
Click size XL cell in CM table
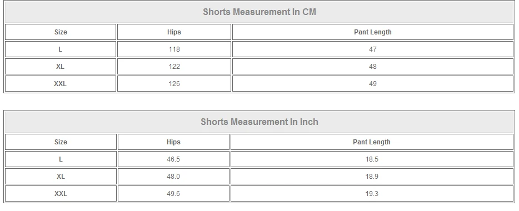pos(61,67)
